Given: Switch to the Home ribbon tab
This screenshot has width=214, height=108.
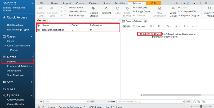Looking at the screenshot, I should [x=54, y=3].
